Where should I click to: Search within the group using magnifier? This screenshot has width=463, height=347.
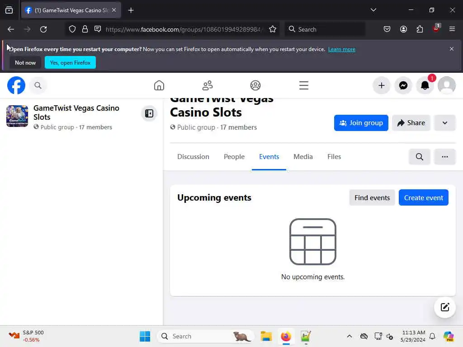(x=419, y=157)
